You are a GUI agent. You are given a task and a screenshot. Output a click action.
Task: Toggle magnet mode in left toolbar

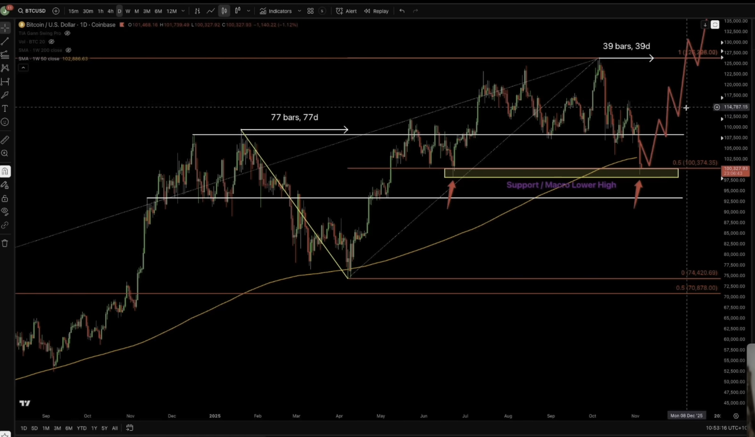(5, 172)
